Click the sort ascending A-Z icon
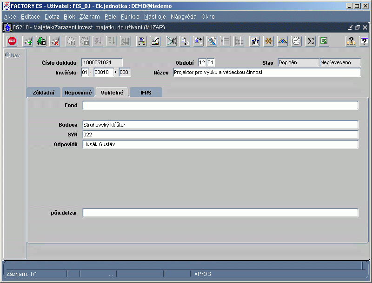 coord(98,41)
